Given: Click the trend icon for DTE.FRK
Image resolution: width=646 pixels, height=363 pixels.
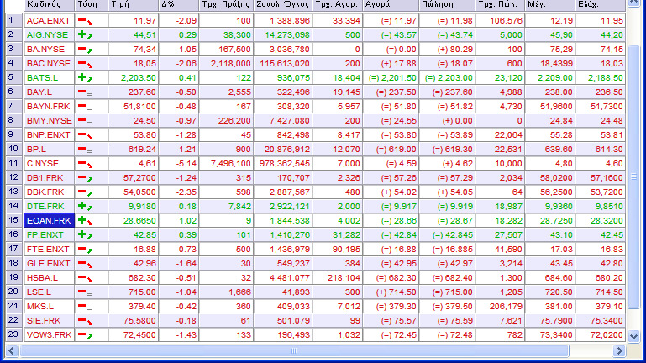Looking at the screenshot, I should coord(86,207).
